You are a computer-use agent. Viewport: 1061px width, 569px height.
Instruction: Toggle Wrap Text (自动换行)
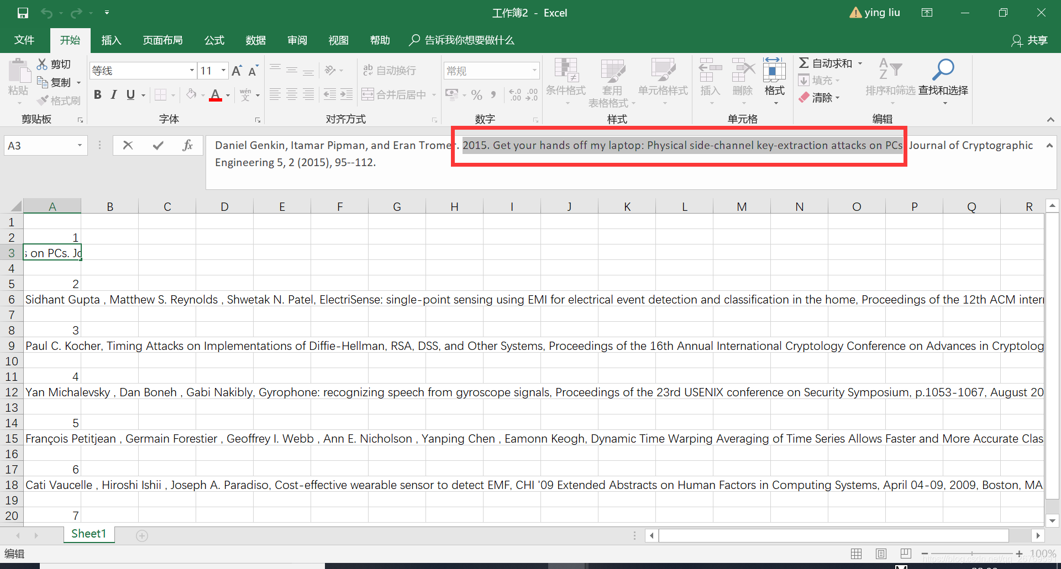point(390,71)
